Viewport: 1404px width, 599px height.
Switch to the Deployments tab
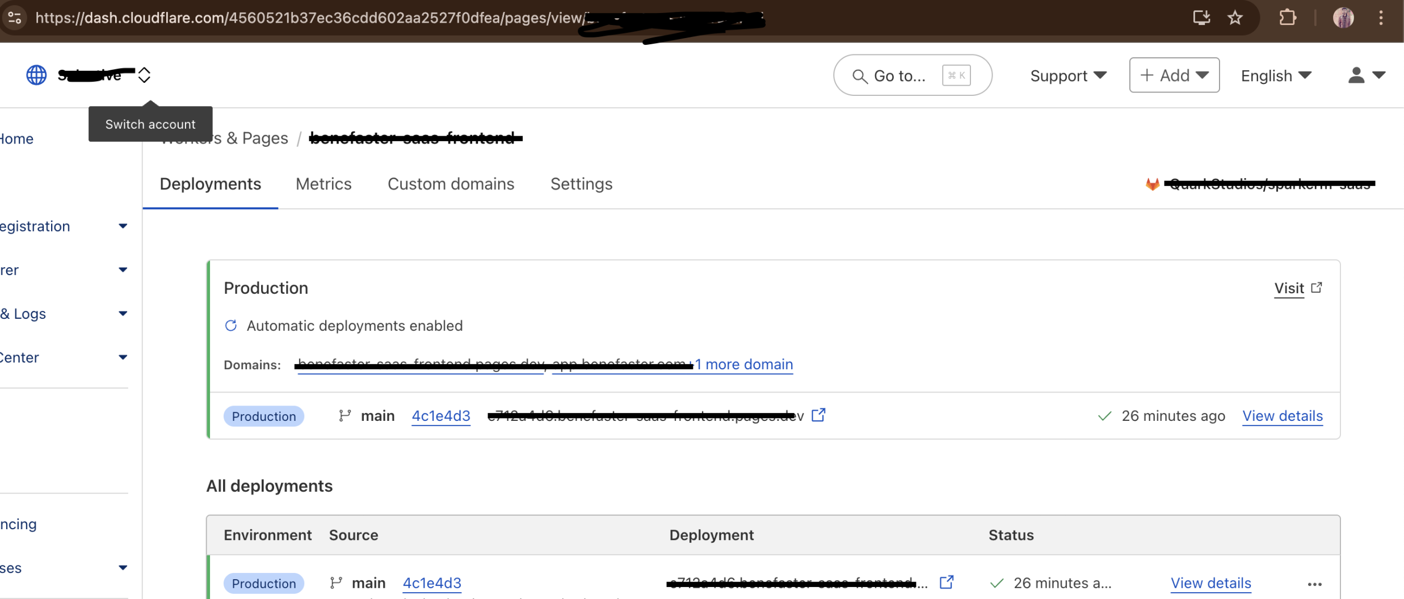coord(210,184)
